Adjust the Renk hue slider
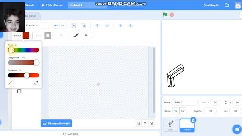 pos(23,50)
